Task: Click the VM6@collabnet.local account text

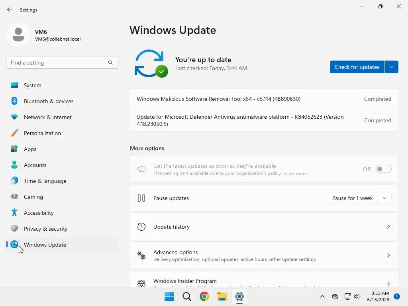Action: point(58,39)
